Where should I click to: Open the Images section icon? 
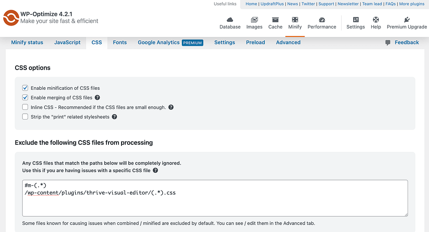tap(254, 20)
